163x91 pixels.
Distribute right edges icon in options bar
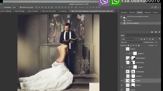(x=72, y=7)
